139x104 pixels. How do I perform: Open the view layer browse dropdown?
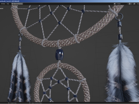point(135,4)
